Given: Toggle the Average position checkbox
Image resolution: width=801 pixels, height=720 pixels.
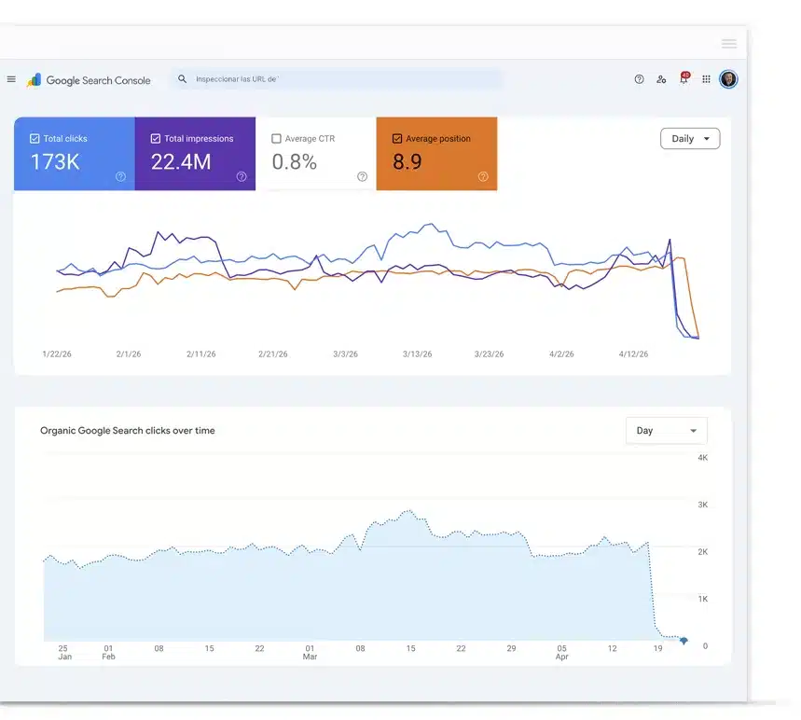Looking at the screenshot, I should tap(397, 138).
